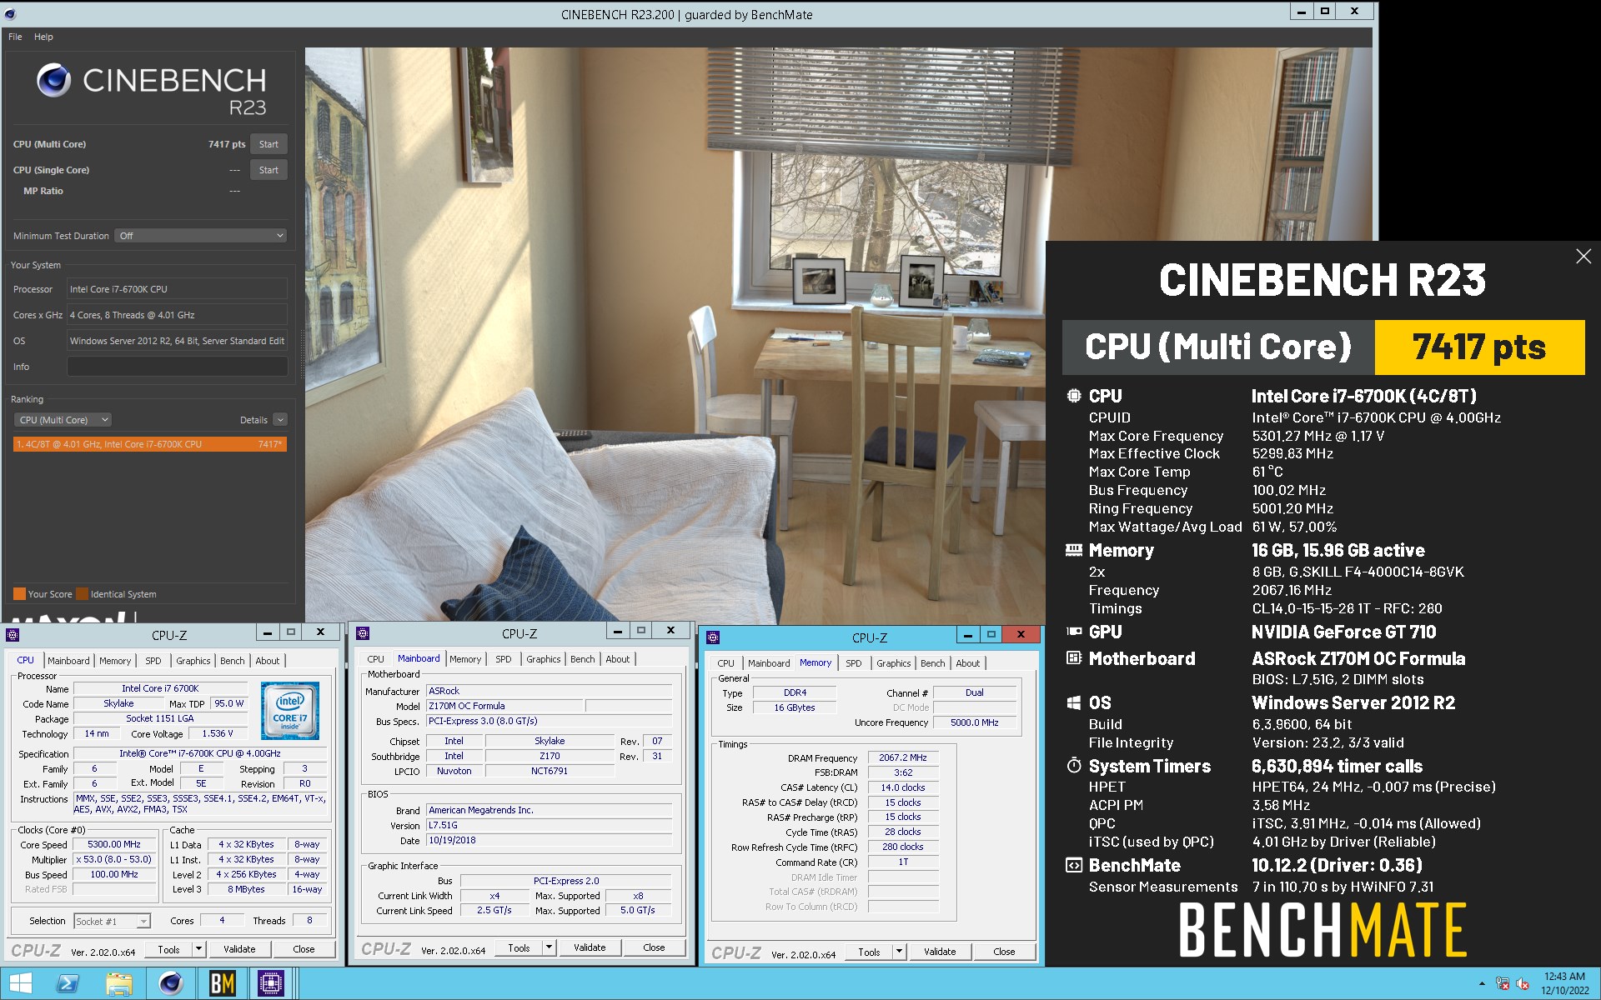Screen dimensions: 1601x1000
Task: Click the Cinebench logo icon in sidebar
Action: pos(54,80)
